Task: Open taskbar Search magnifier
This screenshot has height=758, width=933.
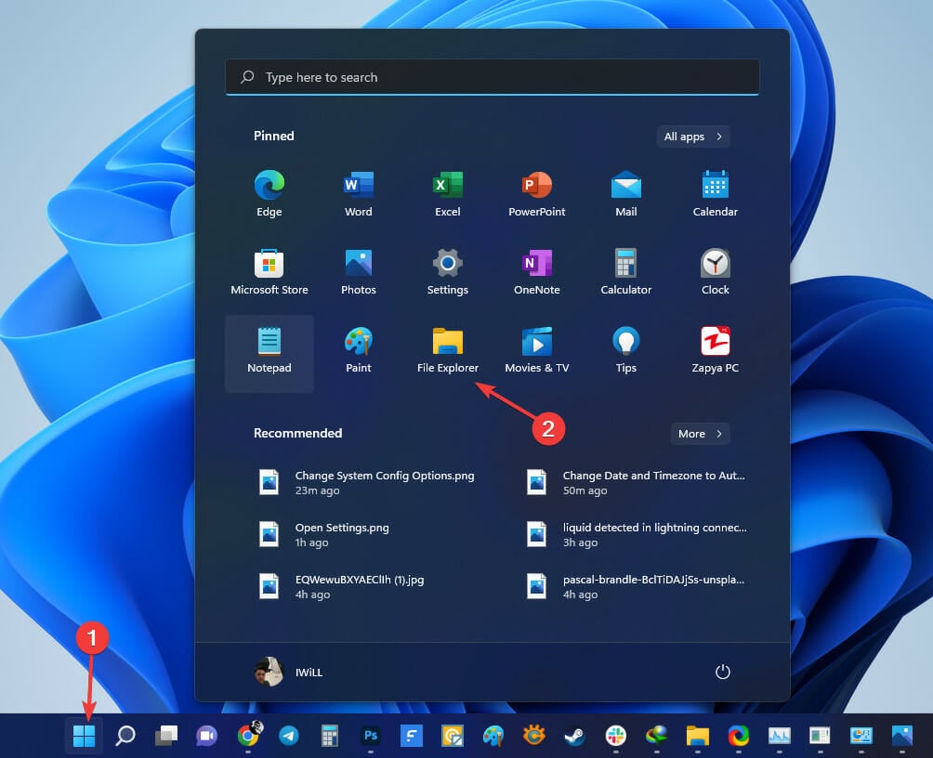Action: click(125, 736)
